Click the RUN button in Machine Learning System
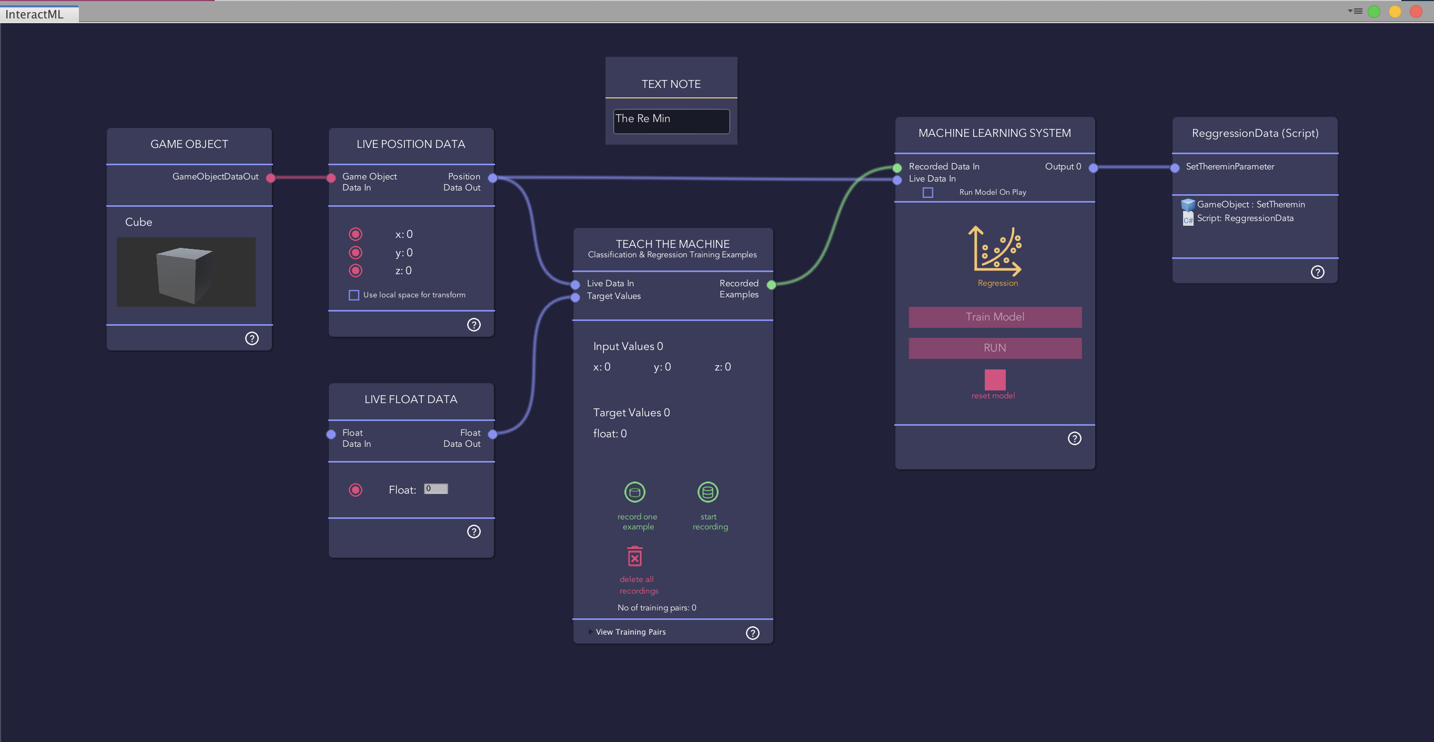Viewport: 1434px width, 742px height. 994,347
